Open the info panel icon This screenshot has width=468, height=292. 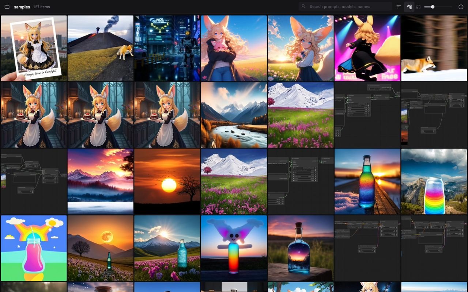(461, 7)
